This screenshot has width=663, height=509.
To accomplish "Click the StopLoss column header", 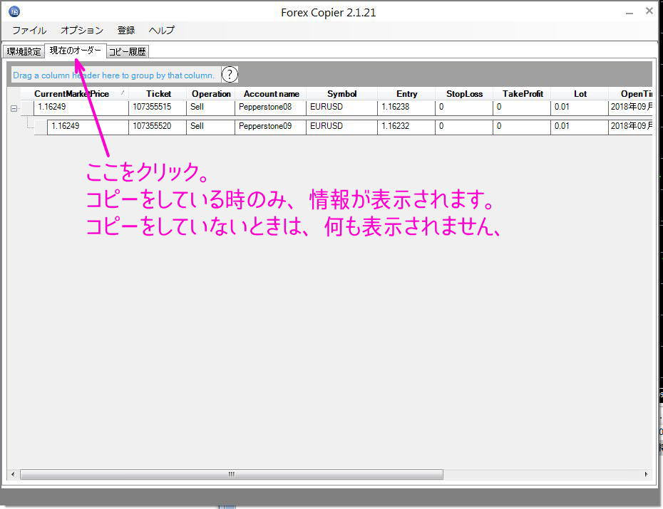I will point(464,94).
